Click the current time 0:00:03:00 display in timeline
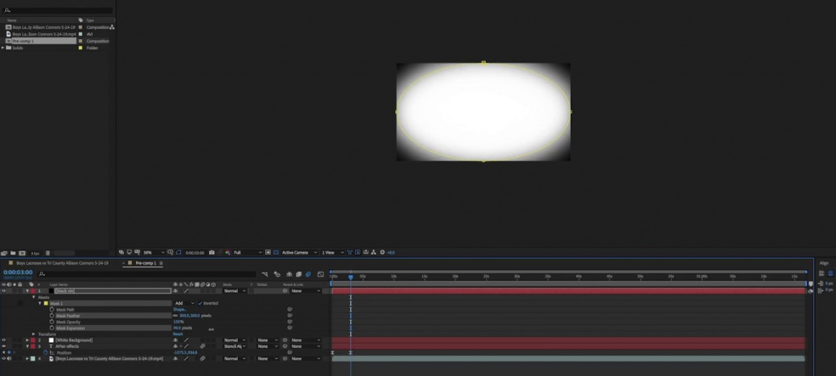836x376 pixels. click(18, 273)
